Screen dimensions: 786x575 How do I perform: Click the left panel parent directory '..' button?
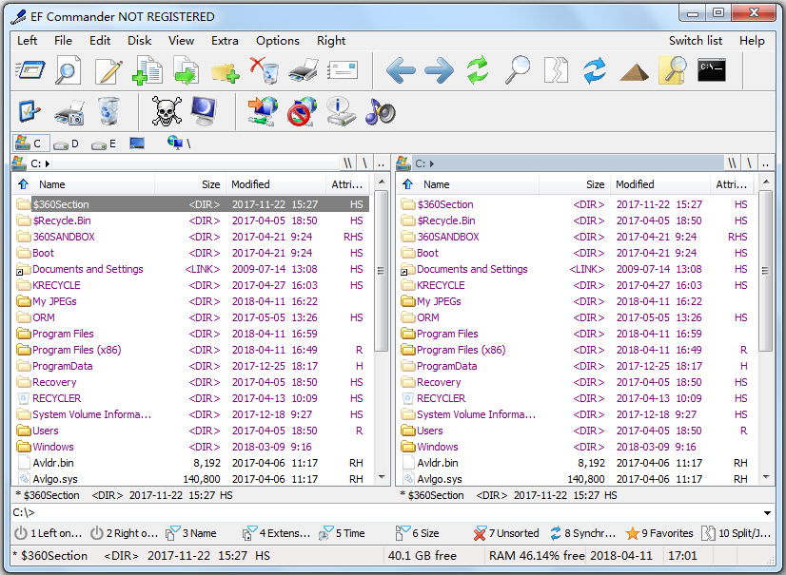(381, 163)
